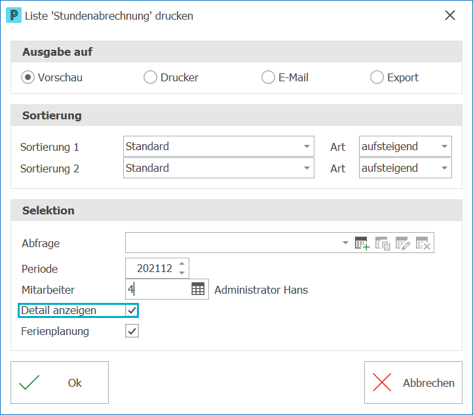Click the 'Administrator Hans' name text

tap(261, 290)
